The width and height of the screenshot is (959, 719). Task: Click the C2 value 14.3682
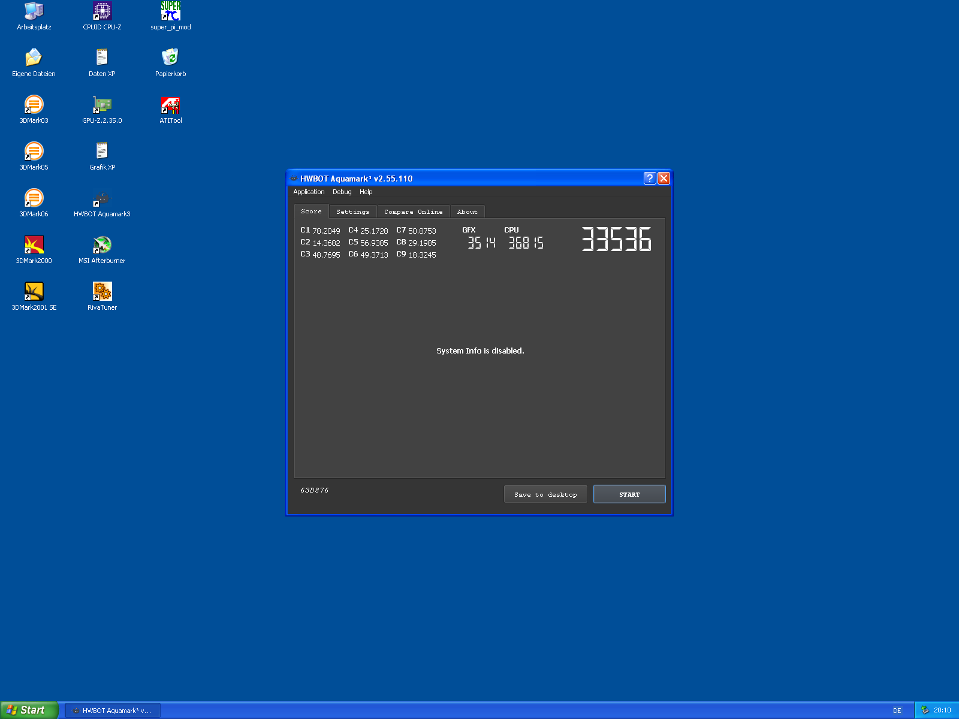coord(326,243)
